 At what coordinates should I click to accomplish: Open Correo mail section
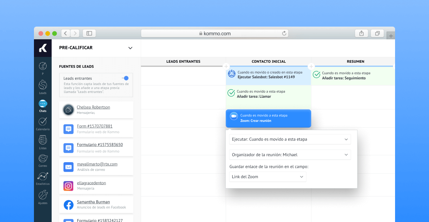[x=43, y=160]
